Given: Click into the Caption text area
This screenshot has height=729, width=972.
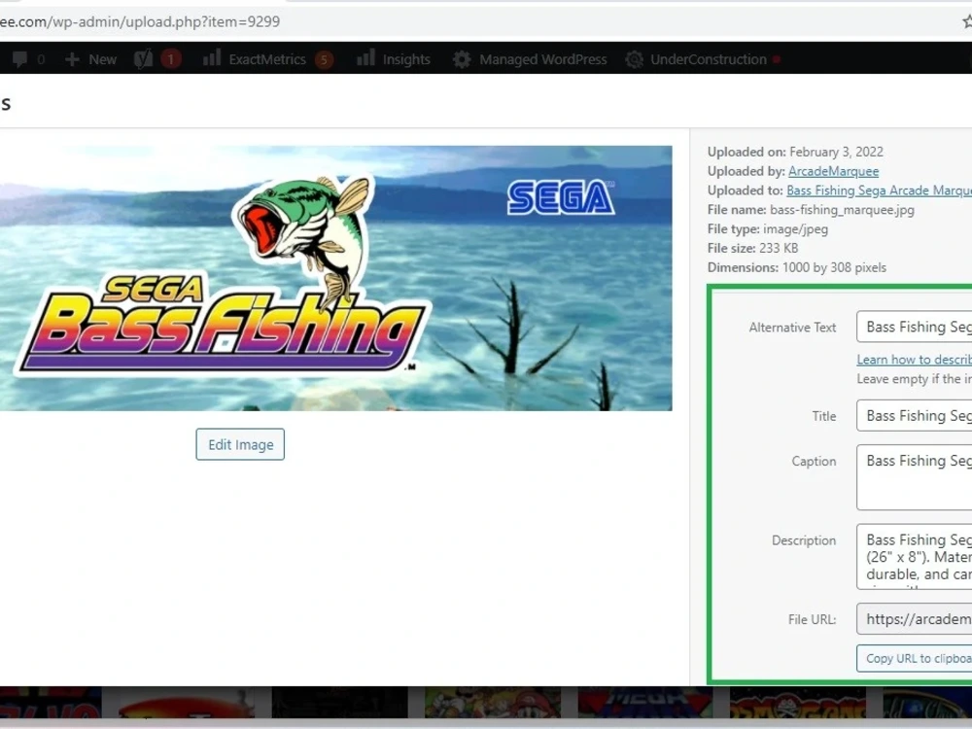Looking at the screenshot, I should 915,477.
